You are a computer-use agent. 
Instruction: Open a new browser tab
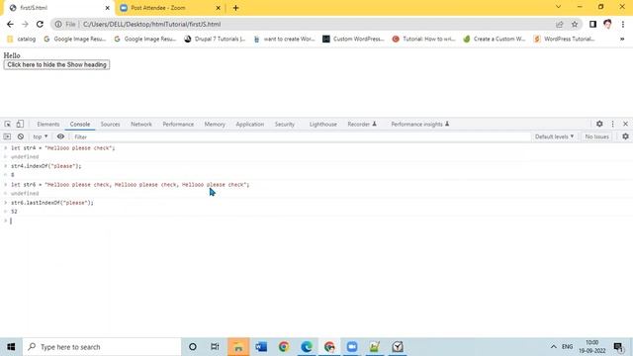pos(235,8)
